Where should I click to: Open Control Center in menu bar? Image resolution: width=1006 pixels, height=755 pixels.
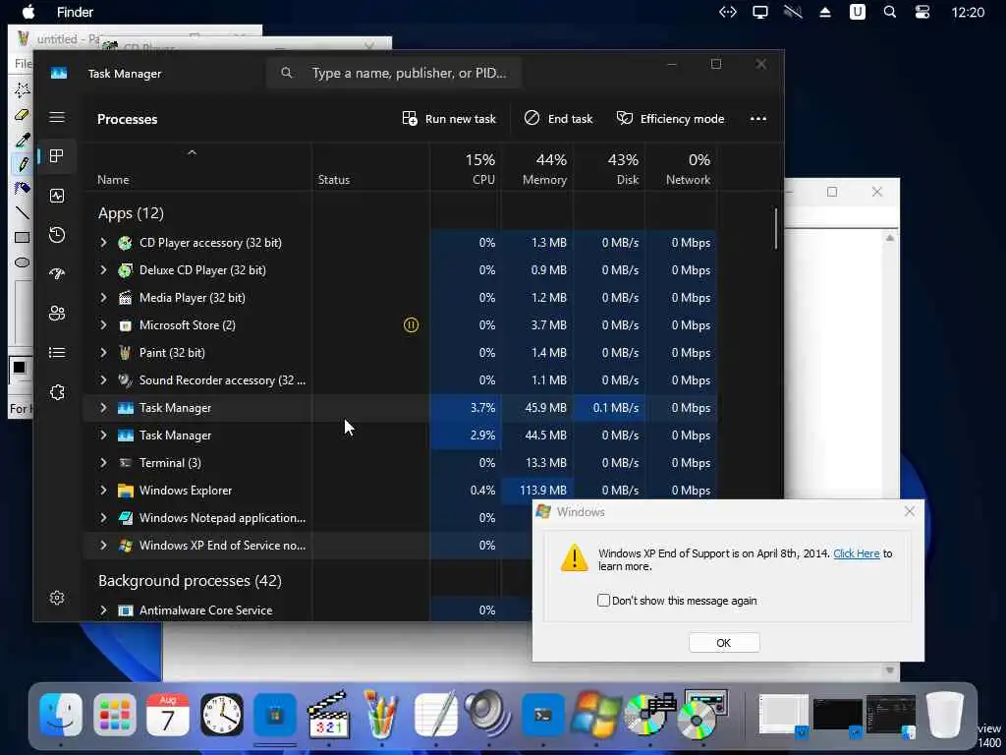[x=922, y=12]
